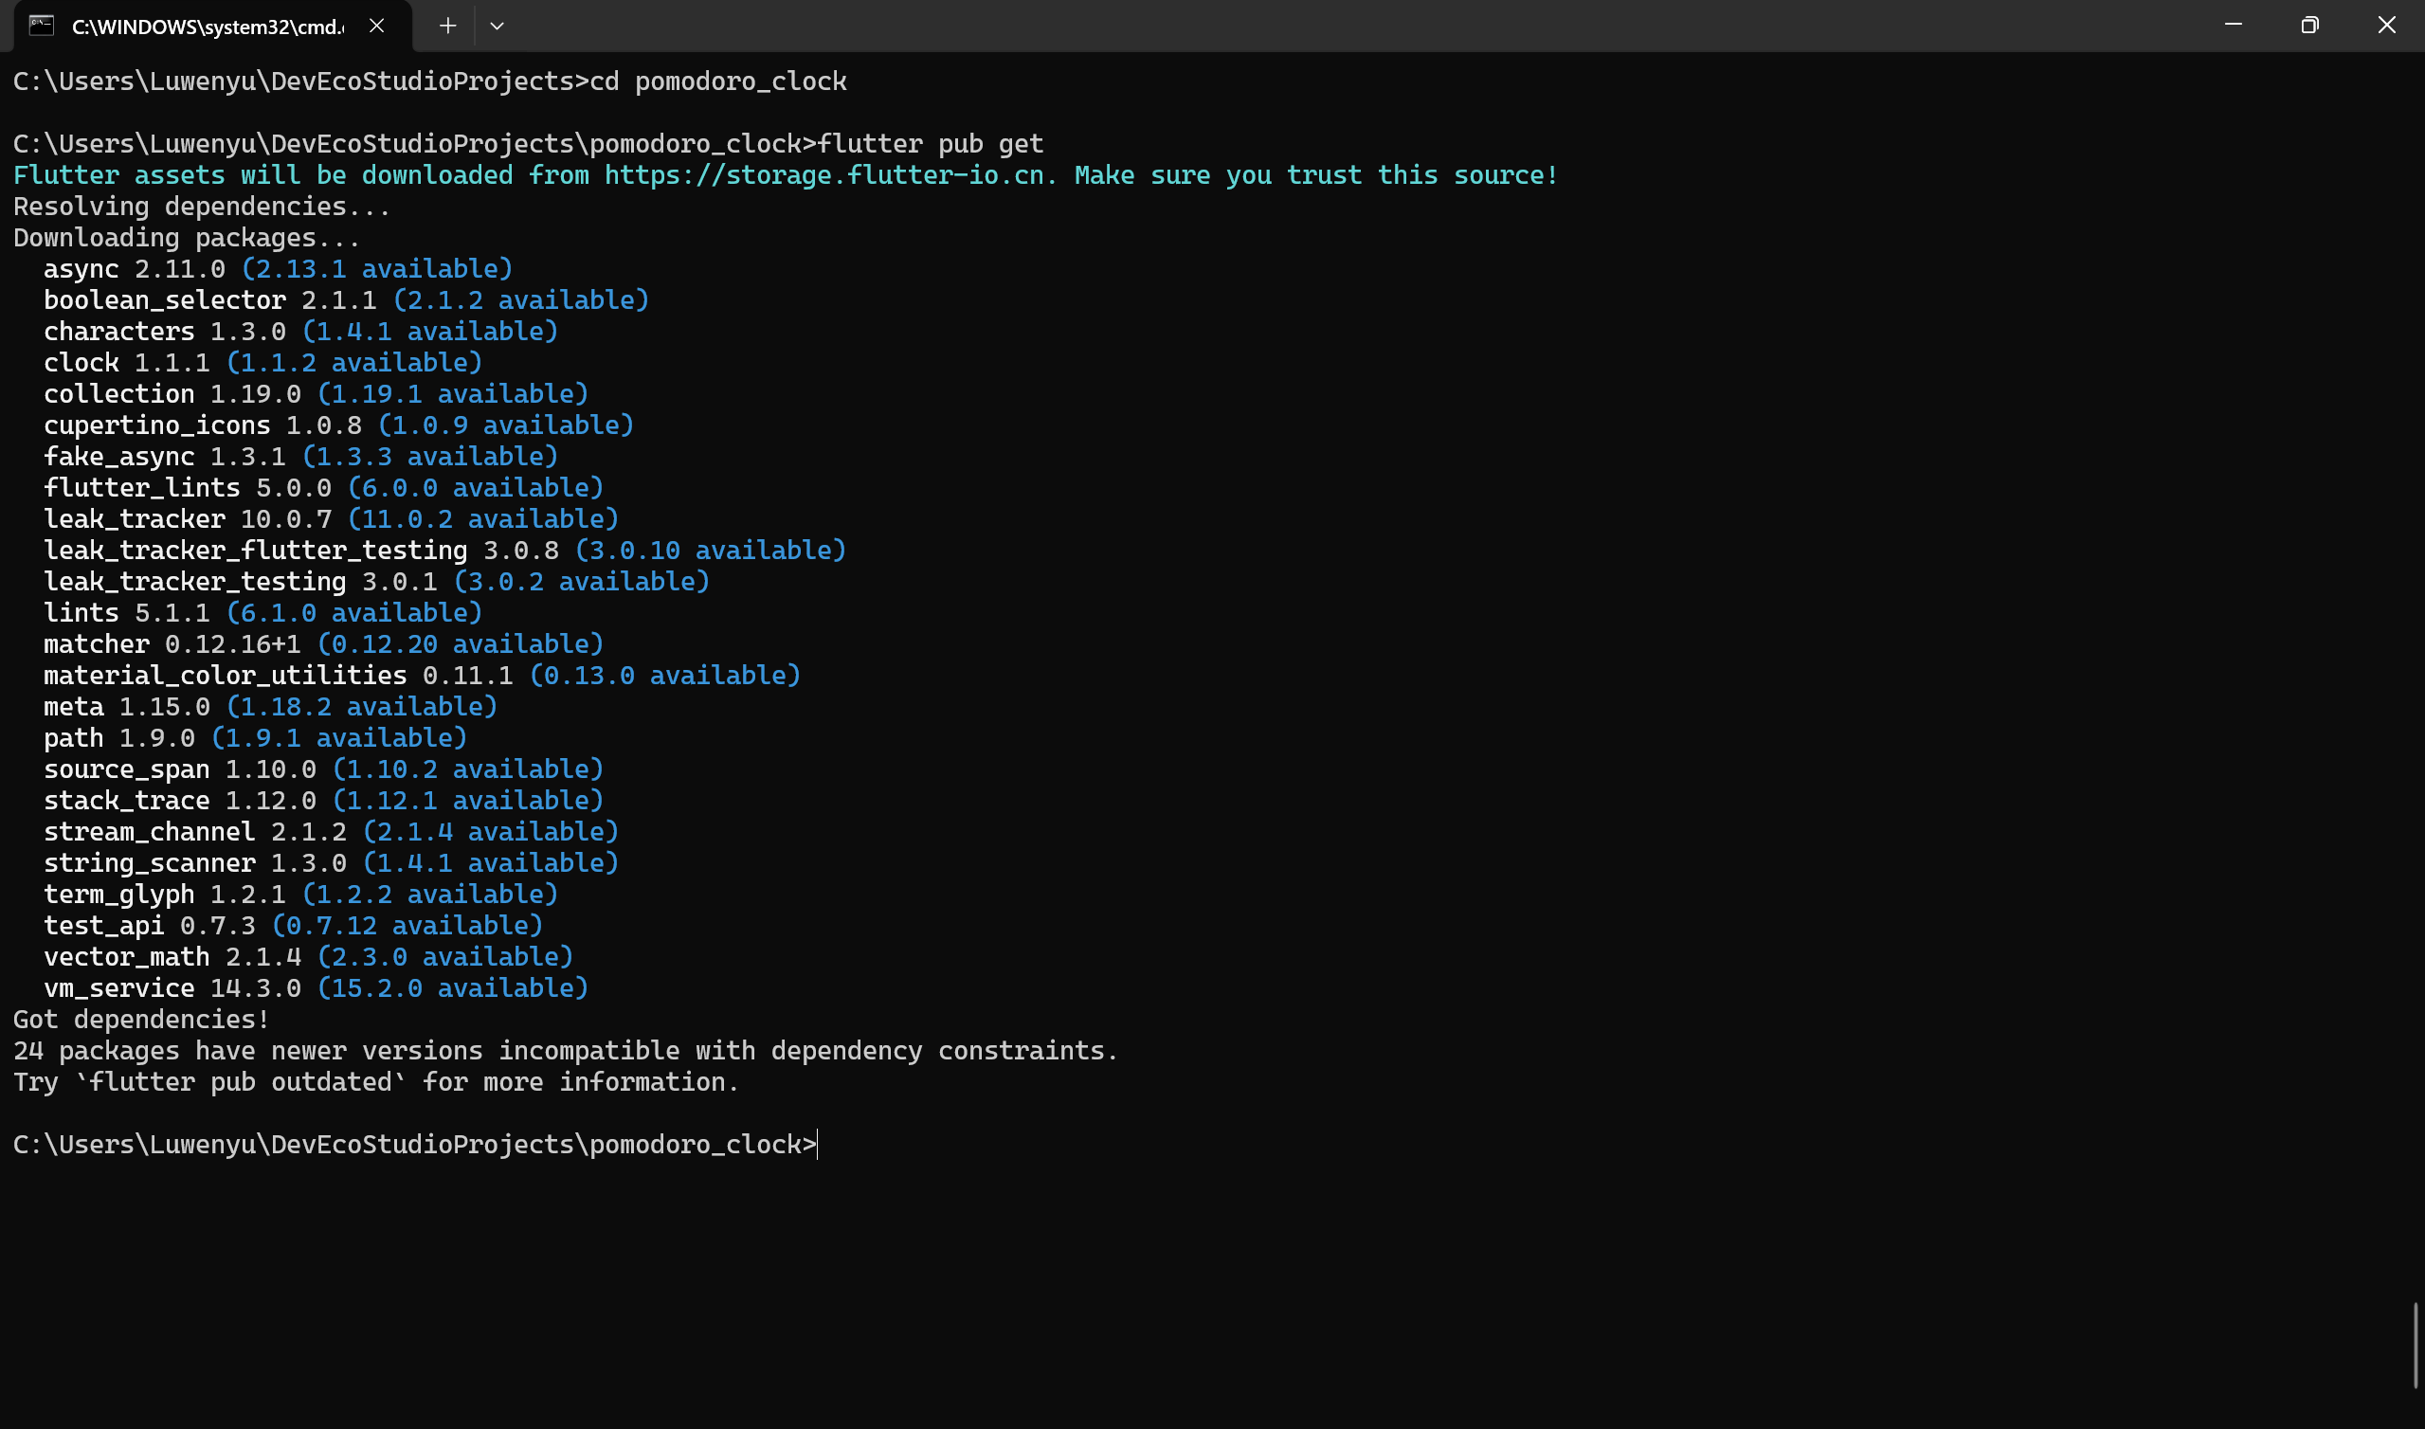This screenshot has width=2425, height=1429.
Task: Restore down the terminal window
Action: click(x=2309, y=25)
